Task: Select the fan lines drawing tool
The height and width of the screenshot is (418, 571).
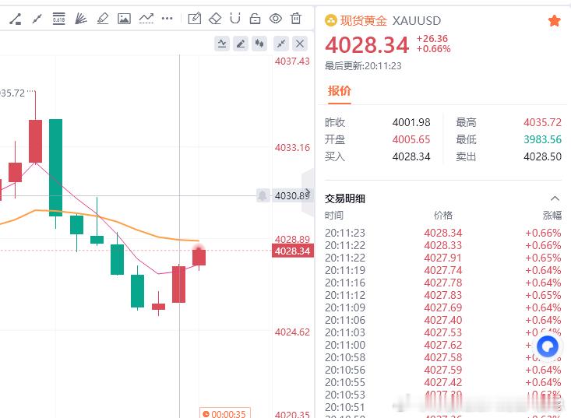Action: (80, 18)
